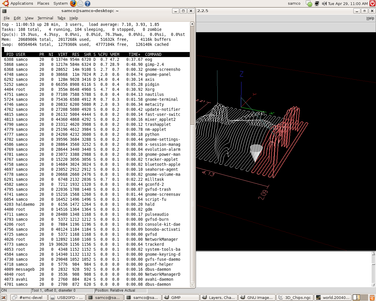Click the terminal window menu icon in titlebar

tap(4, 11)
